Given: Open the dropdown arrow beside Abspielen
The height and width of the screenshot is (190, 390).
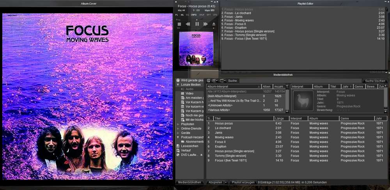Looking at the screenshot, I should [226, 182].
